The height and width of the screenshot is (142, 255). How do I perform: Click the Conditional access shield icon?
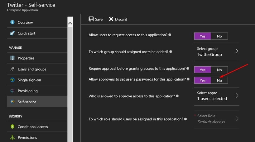pos(12,126)
